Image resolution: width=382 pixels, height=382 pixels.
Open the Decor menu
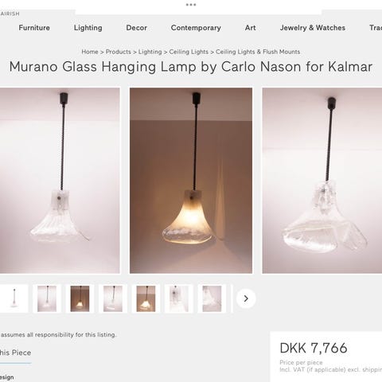pyautogui.click(x=136, y=28)
